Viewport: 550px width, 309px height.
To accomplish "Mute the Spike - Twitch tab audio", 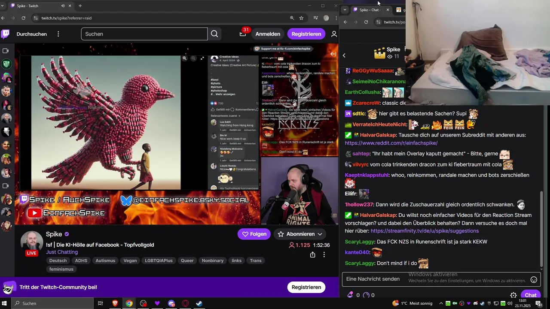I will pyautogui.click(x=63, y=6).
